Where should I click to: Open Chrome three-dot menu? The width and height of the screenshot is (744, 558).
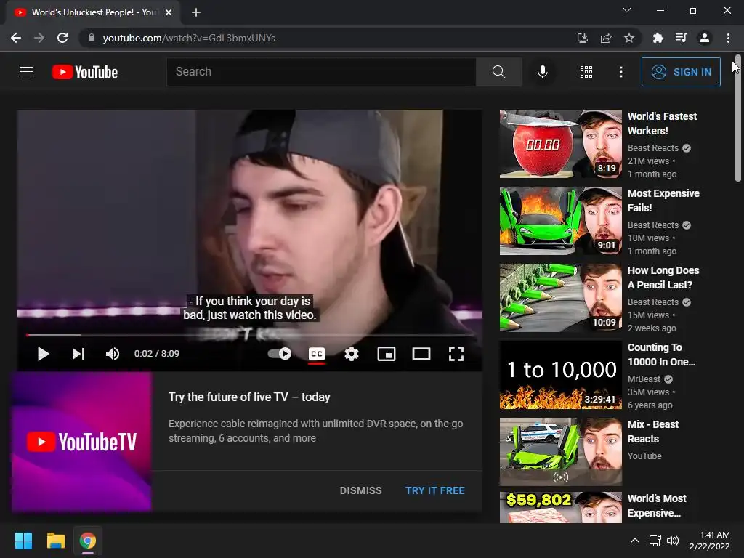[728, 38]
